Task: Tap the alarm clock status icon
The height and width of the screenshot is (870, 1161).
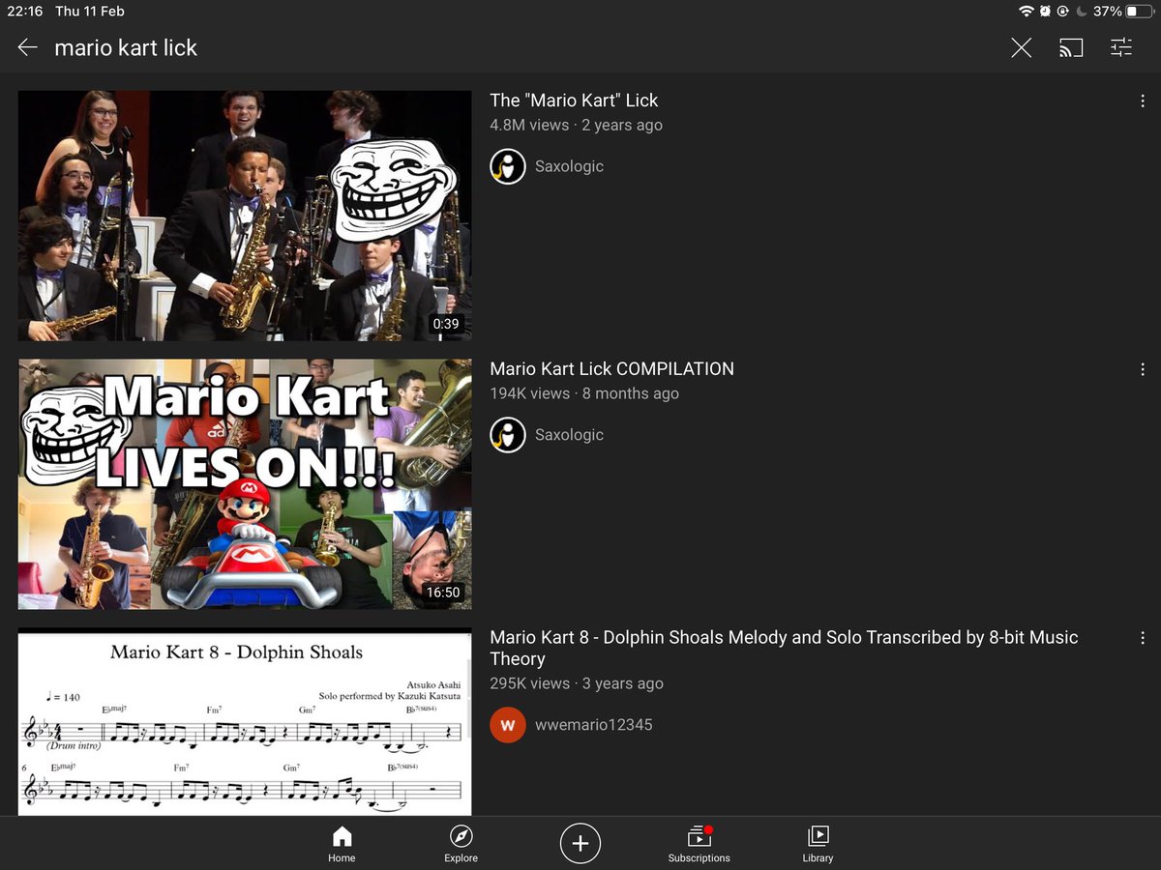Action: 1045,12
